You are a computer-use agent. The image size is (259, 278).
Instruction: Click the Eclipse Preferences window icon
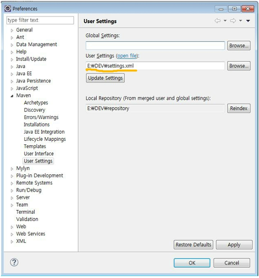point(8,8)
